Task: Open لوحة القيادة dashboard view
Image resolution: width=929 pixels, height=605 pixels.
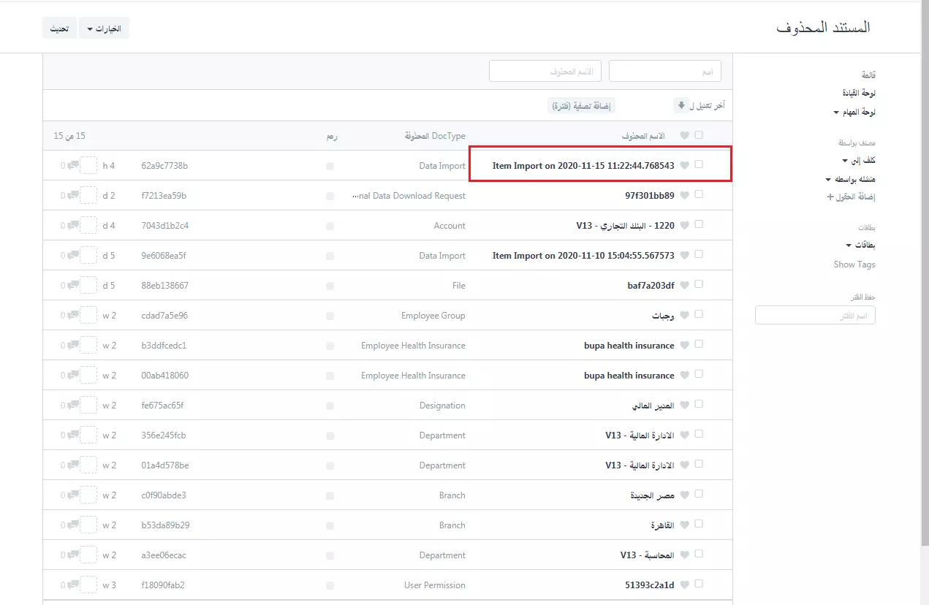Action: coord(859,94)
